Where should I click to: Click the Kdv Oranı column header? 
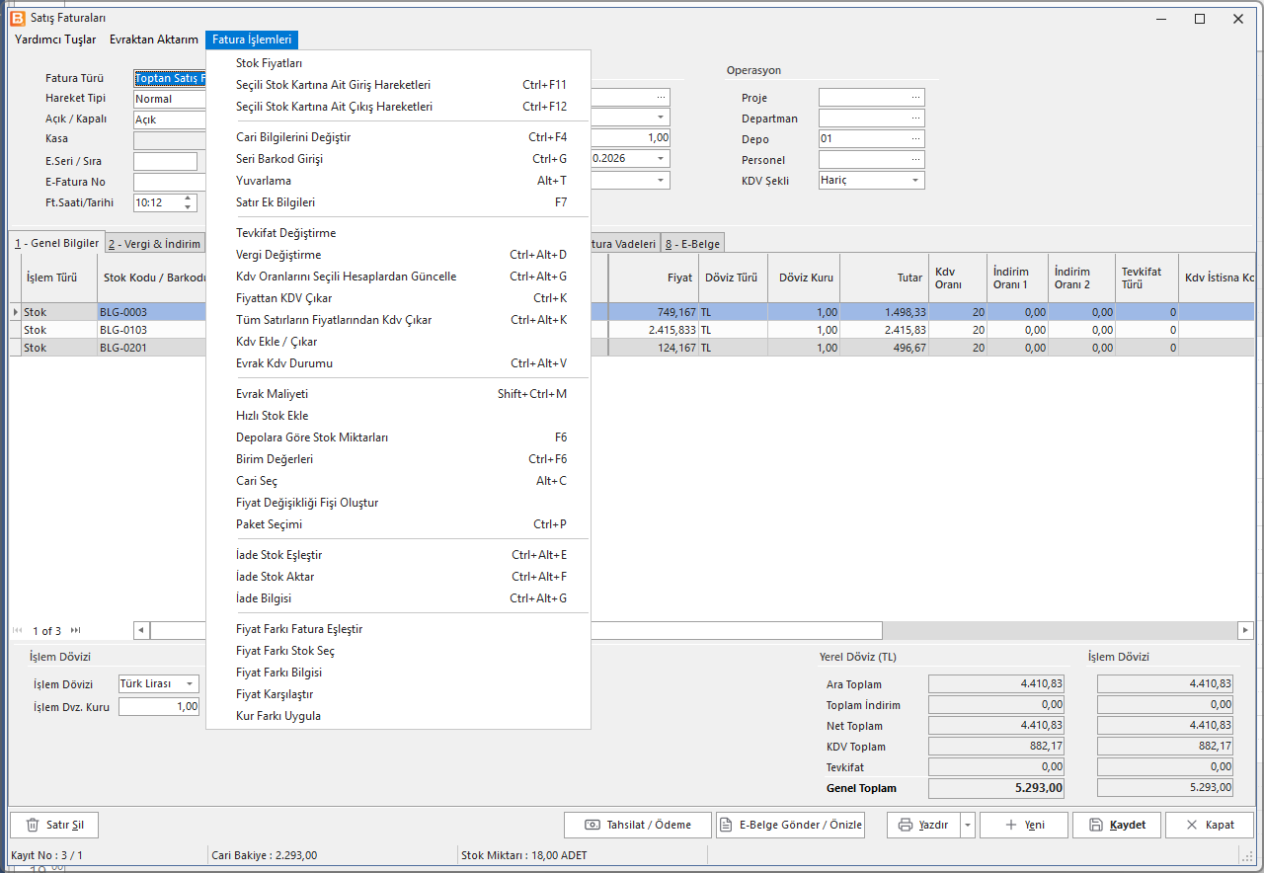pyautogui.click(x=957, y=278)
